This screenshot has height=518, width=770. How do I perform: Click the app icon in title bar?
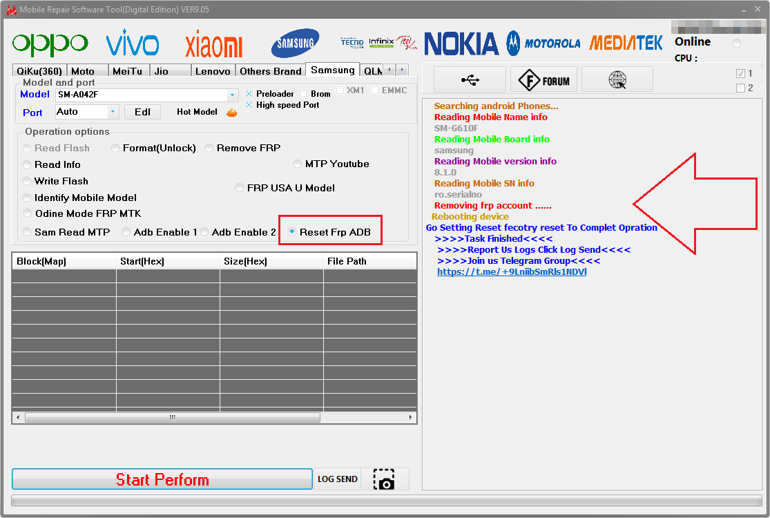tap(11, 10)
